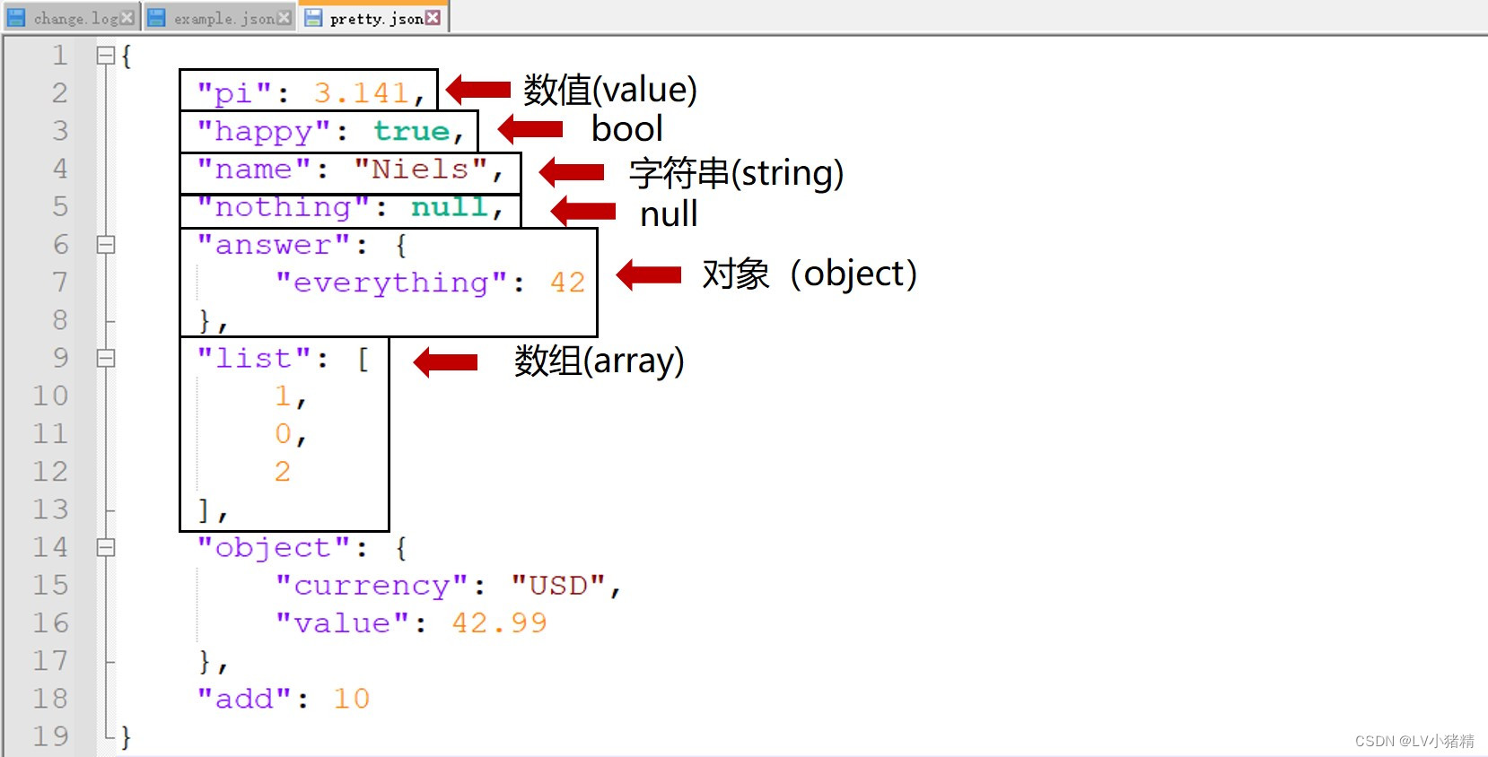Image resolution: width=1488 pixels, height=757 pixels.
Task: Collapse the "answer" object fold marker
Action: point(106,245)
